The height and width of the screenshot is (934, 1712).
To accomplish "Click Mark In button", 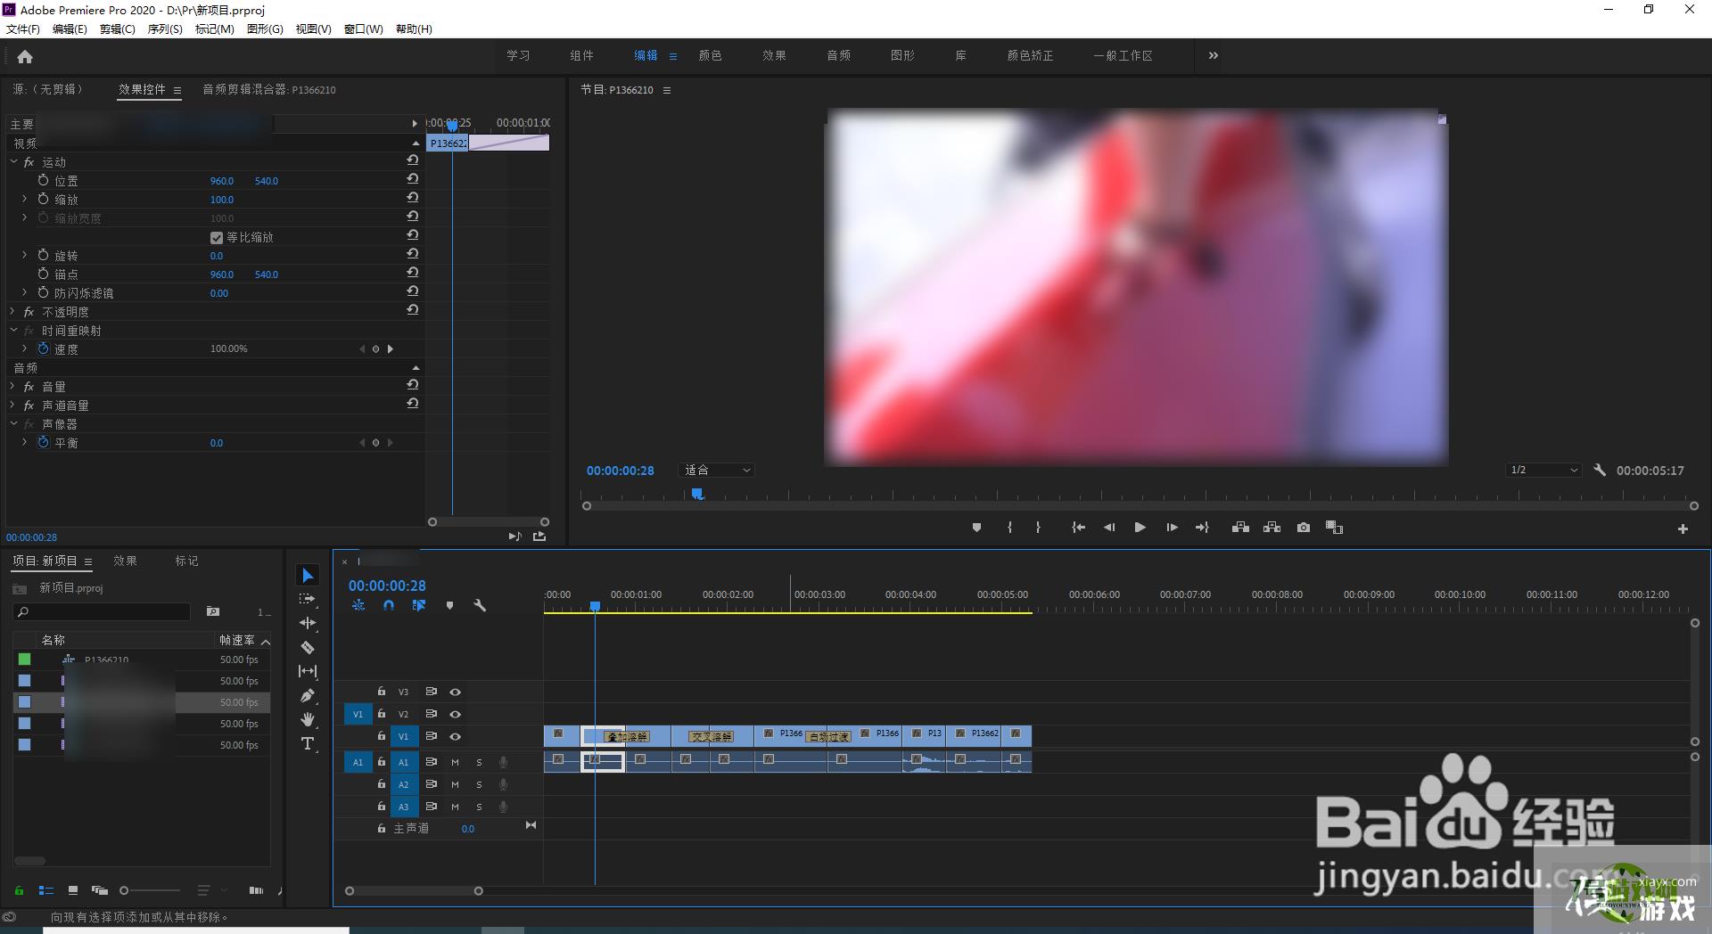I will [x=1009, y=528].
